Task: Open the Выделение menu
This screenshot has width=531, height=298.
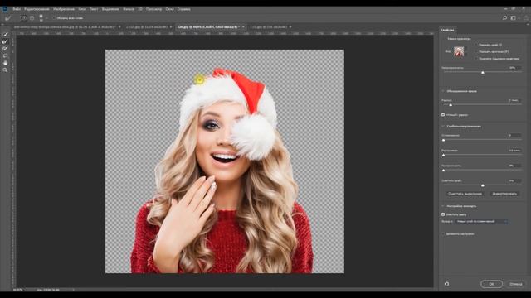Action: pos(110,9)
